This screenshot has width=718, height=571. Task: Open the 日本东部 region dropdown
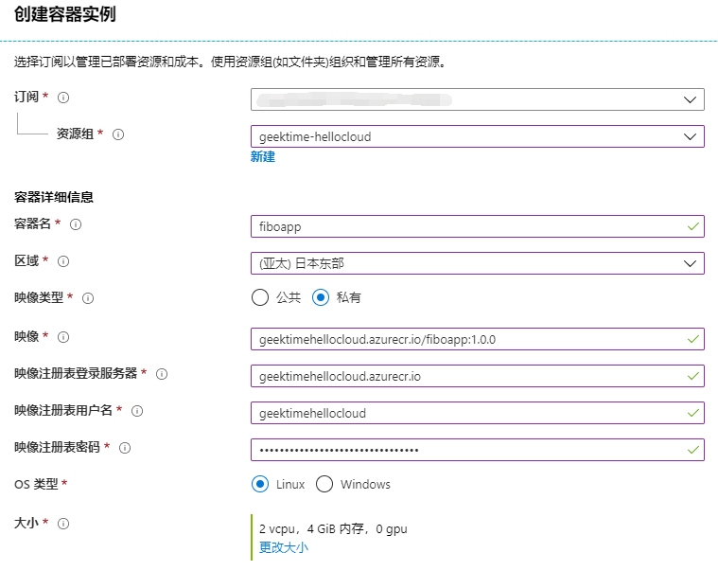(x=477, y=263)
